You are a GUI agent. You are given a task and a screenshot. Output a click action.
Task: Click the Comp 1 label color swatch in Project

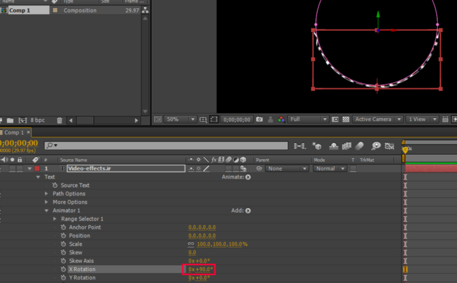(x=55, y=10)
